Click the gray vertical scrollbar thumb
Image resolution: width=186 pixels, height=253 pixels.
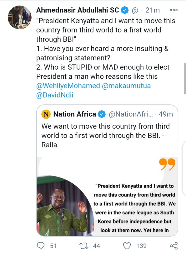(x=185, y=79)
